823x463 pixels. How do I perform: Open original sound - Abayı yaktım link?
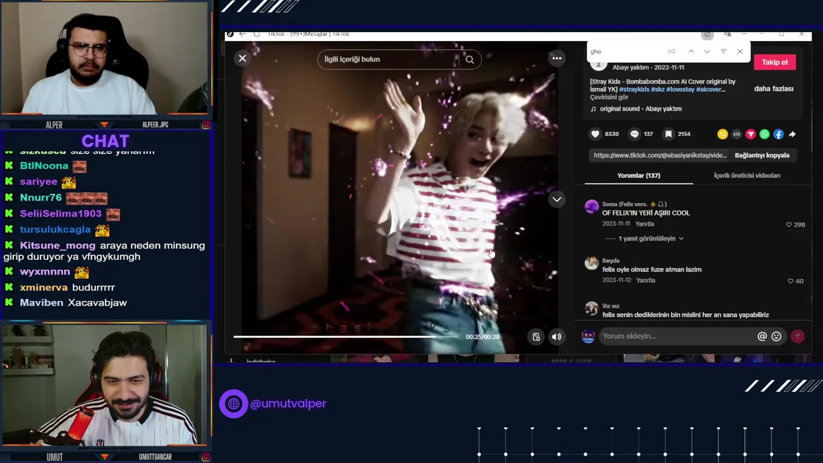point(640,109)
